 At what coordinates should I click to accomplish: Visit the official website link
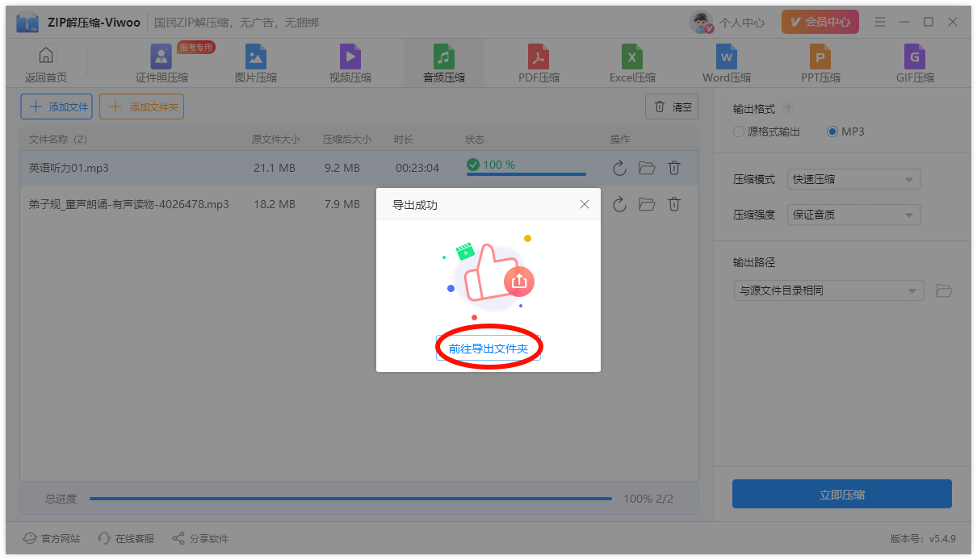pyautogui.click(x=52, y=538)
